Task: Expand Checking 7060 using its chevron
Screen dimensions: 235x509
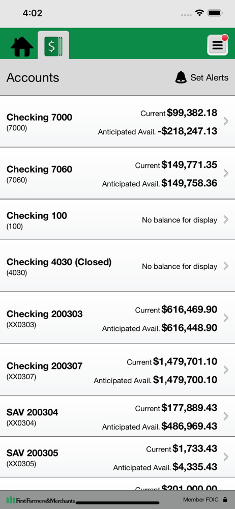Action: pyautogui.click(x=226, y=174)
